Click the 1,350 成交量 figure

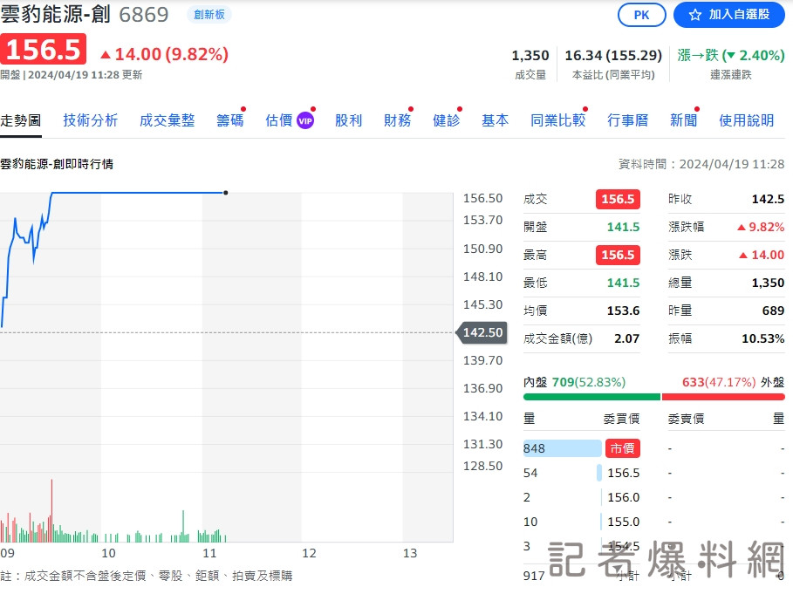tap(530, 55)
